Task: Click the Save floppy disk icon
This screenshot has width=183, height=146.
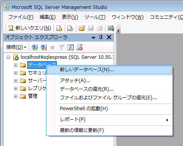Action: coord(91,28)
